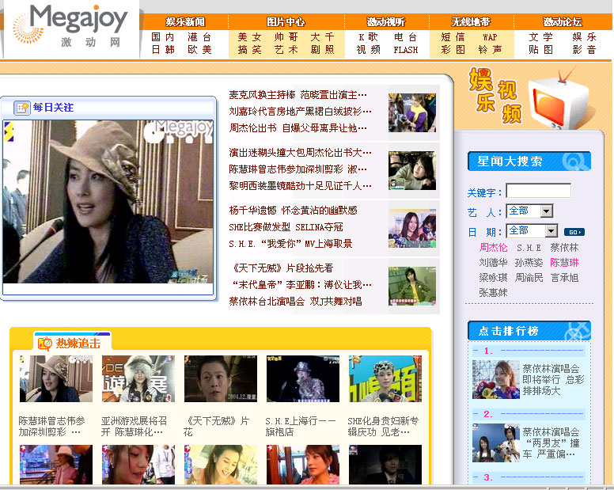The height and width of the screenshot is (490, 614).
Task: Open video thumbnail 陈慧琳曾志伟参加深圳剪彩
Action: 56,378
